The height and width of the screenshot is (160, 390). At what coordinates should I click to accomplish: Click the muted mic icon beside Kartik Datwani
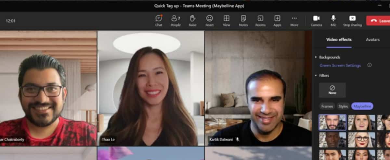click(x=238, y=139)
